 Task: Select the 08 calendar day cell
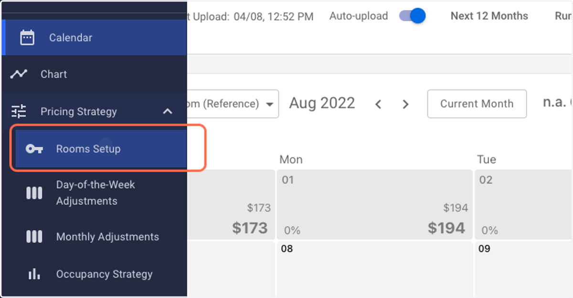click(374, 269)
